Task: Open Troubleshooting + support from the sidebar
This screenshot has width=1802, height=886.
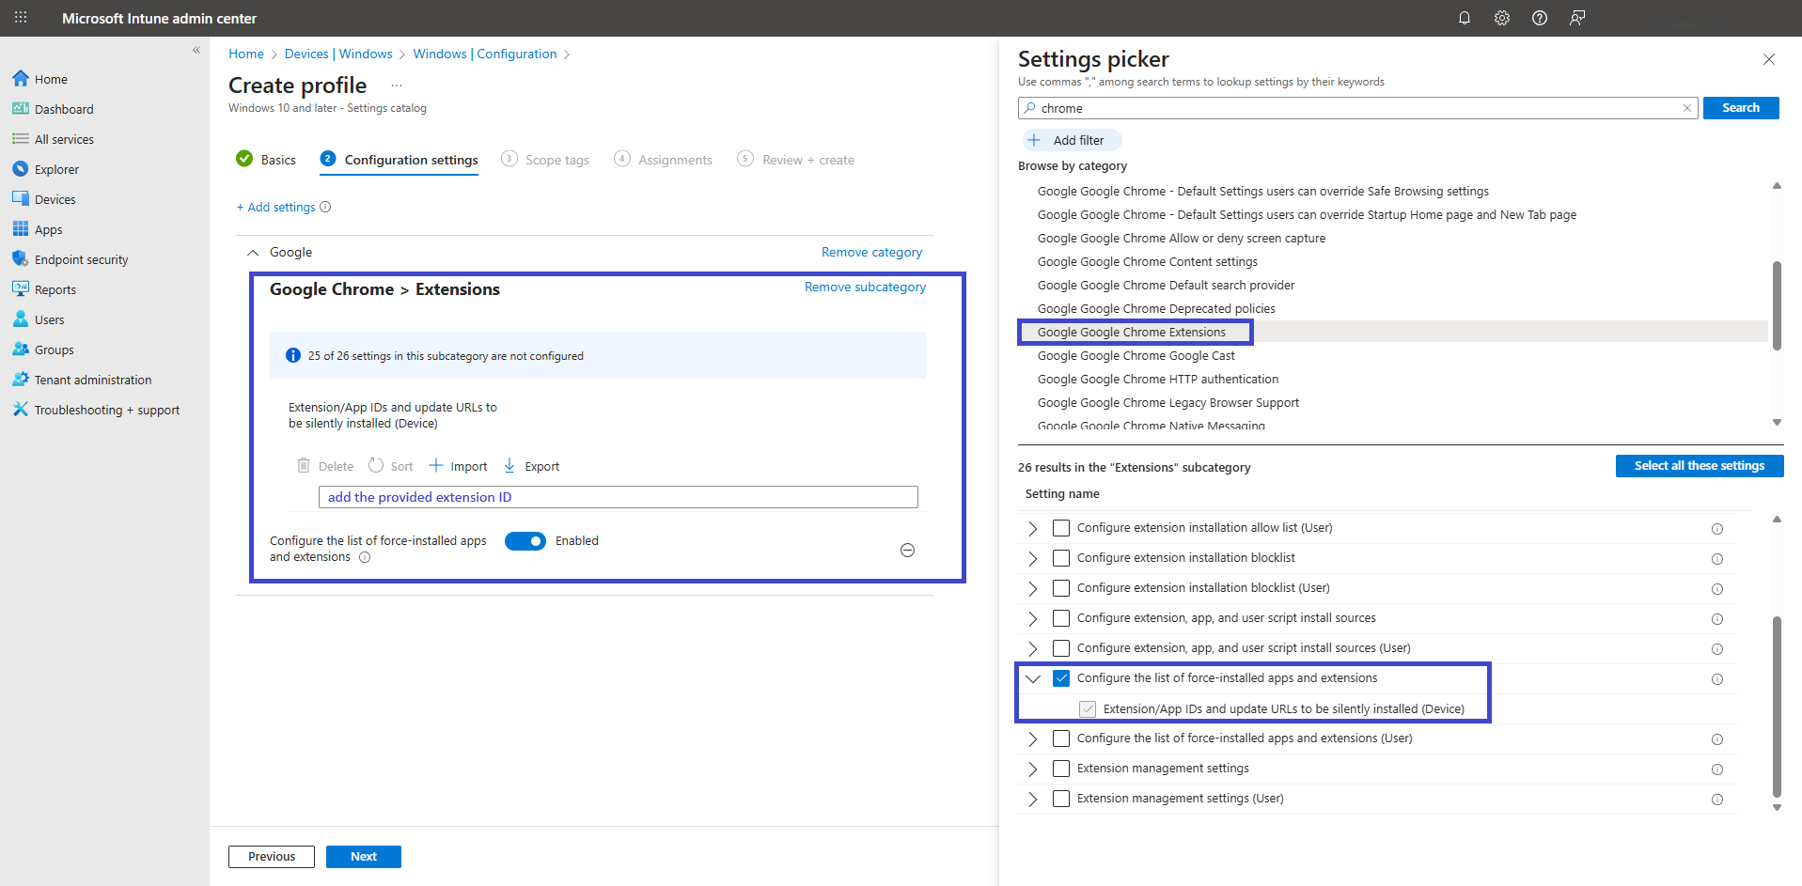Action: pyautogui.click(x=106, y=409)
